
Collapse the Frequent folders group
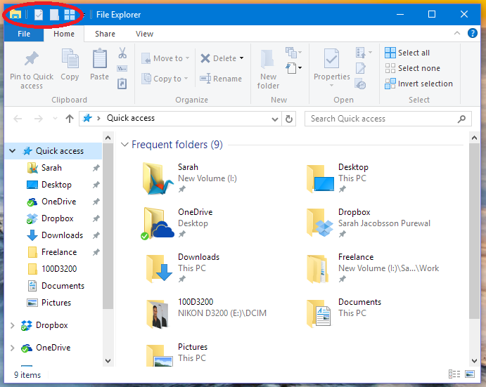click(x=124, y=145)
